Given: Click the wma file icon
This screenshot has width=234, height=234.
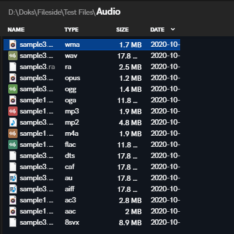Looking at the screenshot, I should pyautogui.click(x=13, y=44).
